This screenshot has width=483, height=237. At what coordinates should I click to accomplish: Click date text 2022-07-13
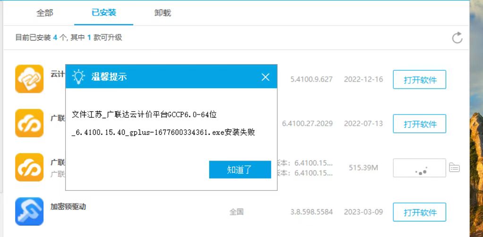pyautogui.click(x=364, y=123)
